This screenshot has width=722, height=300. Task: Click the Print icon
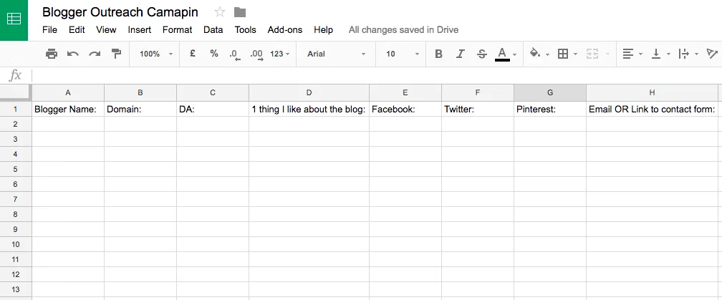pyautogui.click(x=52, y=54)
